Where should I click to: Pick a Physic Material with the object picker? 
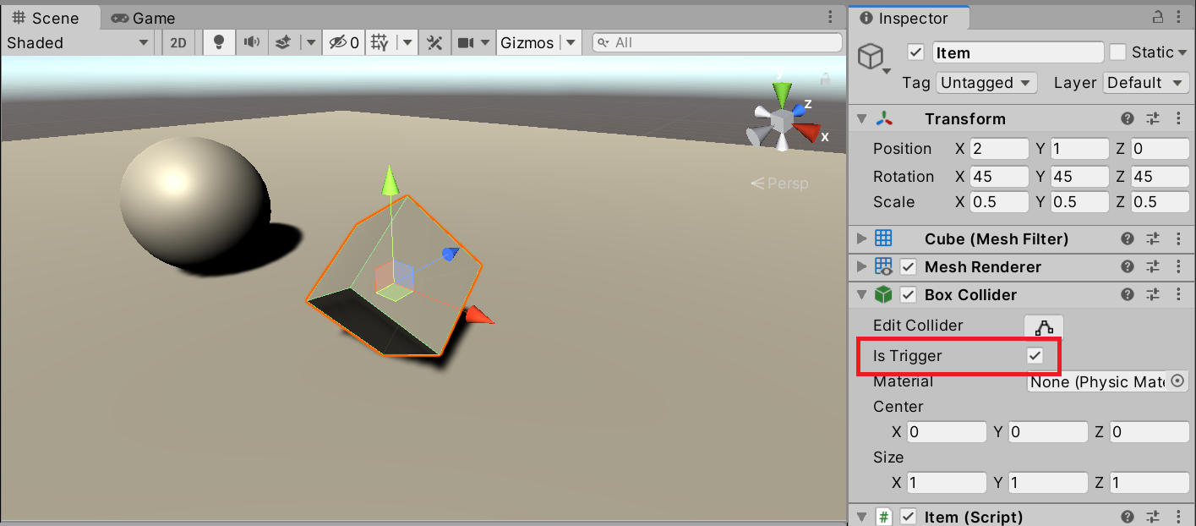point(1177,381)
